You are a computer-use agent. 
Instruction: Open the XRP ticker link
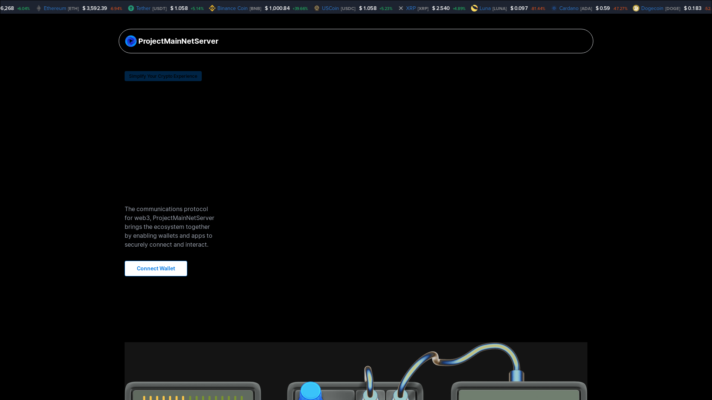(411, 8)
